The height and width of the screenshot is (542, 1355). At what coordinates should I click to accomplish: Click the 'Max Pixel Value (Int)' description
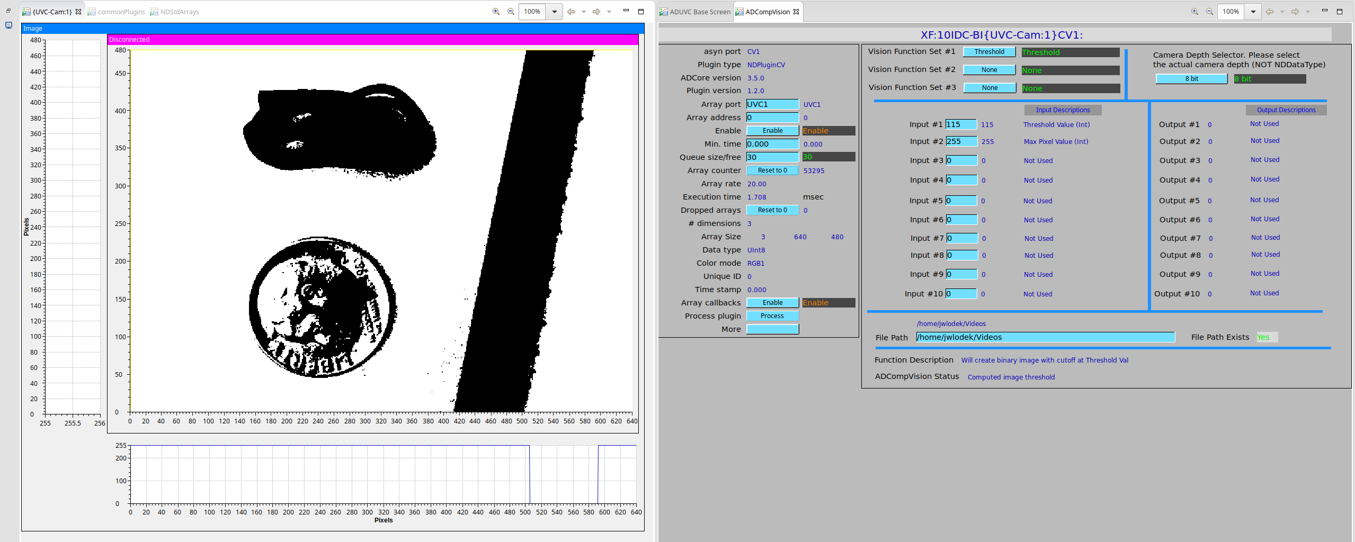tap(1056, 141)
